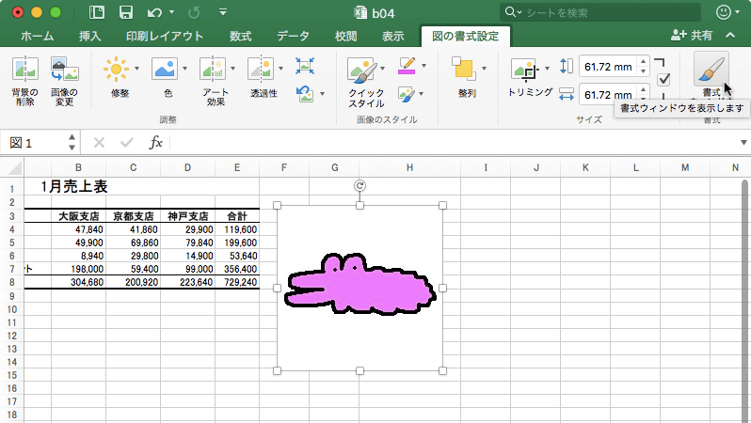This screenshot has width=751, height=423.
Task: Click the Redo arrow icon
Action: click(x=194, y=12)
